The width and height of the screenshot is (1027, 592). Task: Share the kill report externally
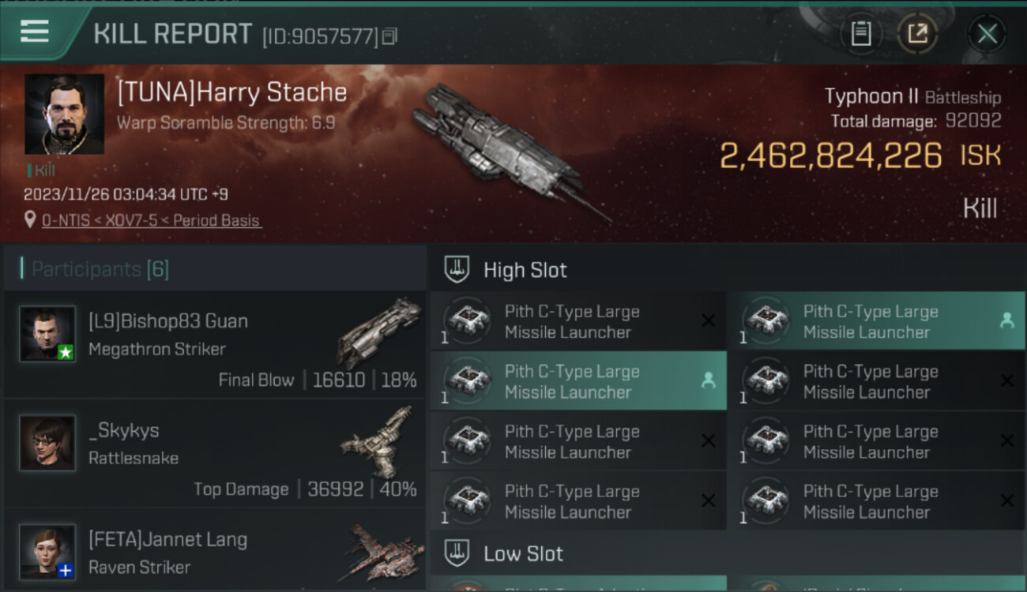(x=917, y=34)
